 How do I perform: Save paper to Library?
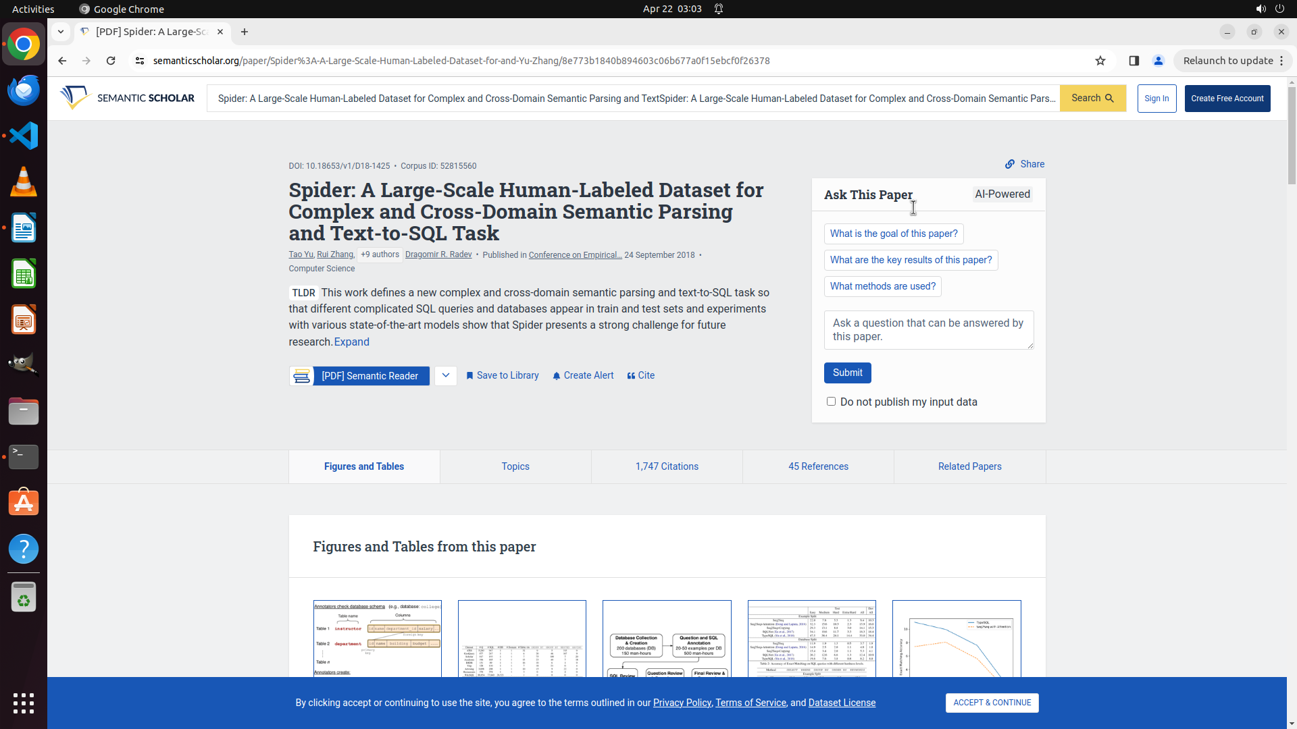(x=503, y=376)
